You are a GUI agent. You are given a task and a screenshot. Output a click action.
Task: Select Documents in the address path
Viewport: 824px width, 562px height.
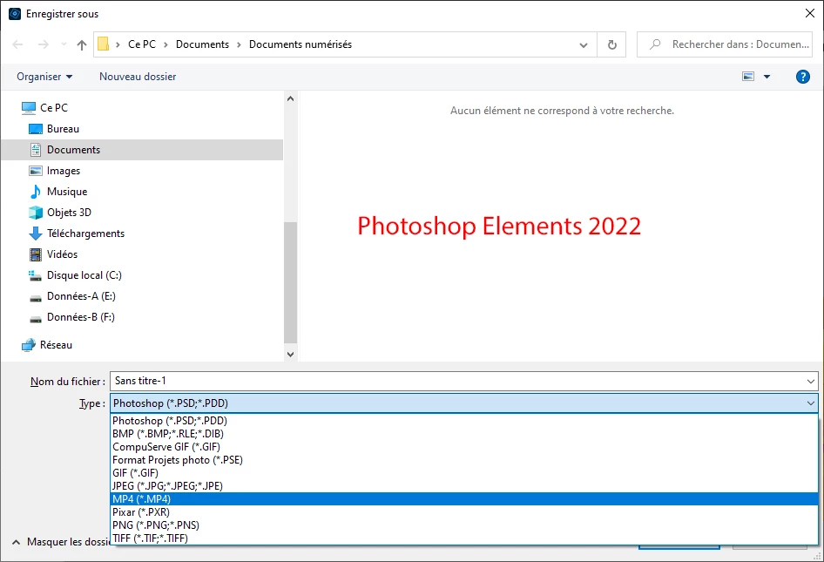coord(202,44)
